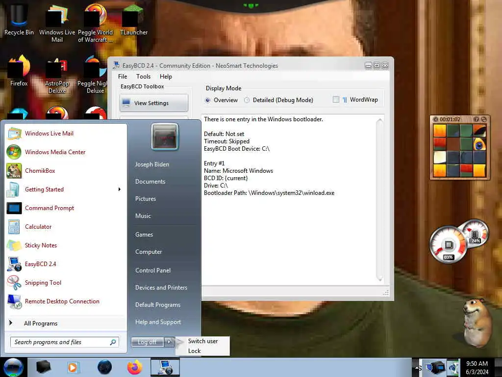Open Pictures from the Start menu

(x=145, y=199)
